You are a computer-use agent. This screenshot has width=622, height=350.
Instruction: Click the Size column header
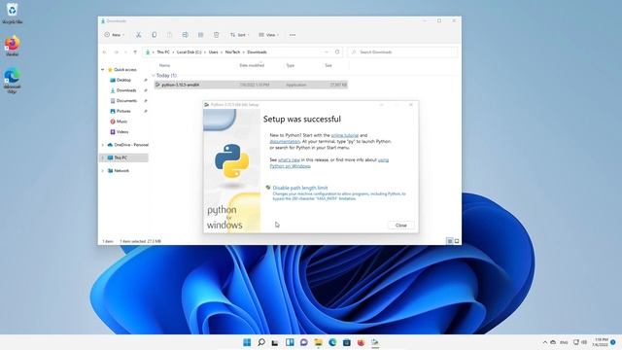pyautogui.click(x=328, y=65)
